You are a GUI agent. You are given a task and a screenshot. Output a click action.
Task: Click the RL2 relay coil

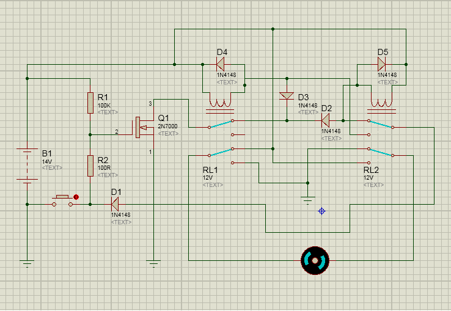click(381, 103)
